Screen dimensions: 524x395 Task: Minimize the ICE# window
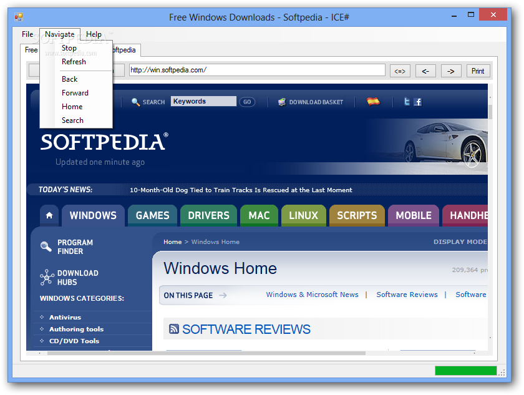[x=454, y=15]
